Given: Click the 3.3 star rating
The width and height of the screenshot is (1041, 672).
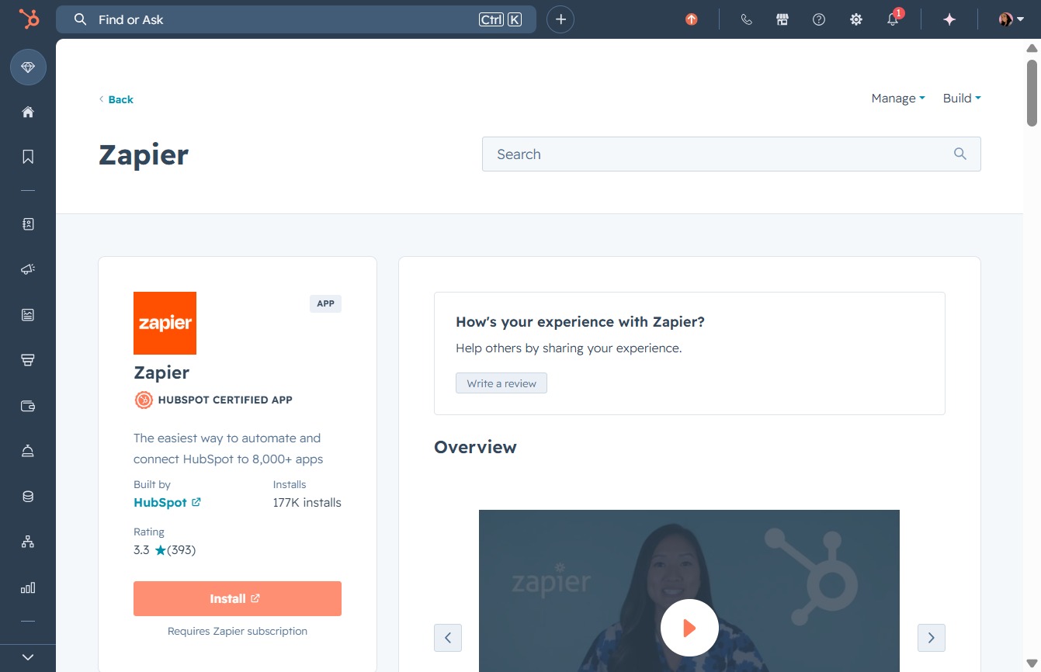Looking at the screenshot, I should point(165,550).
